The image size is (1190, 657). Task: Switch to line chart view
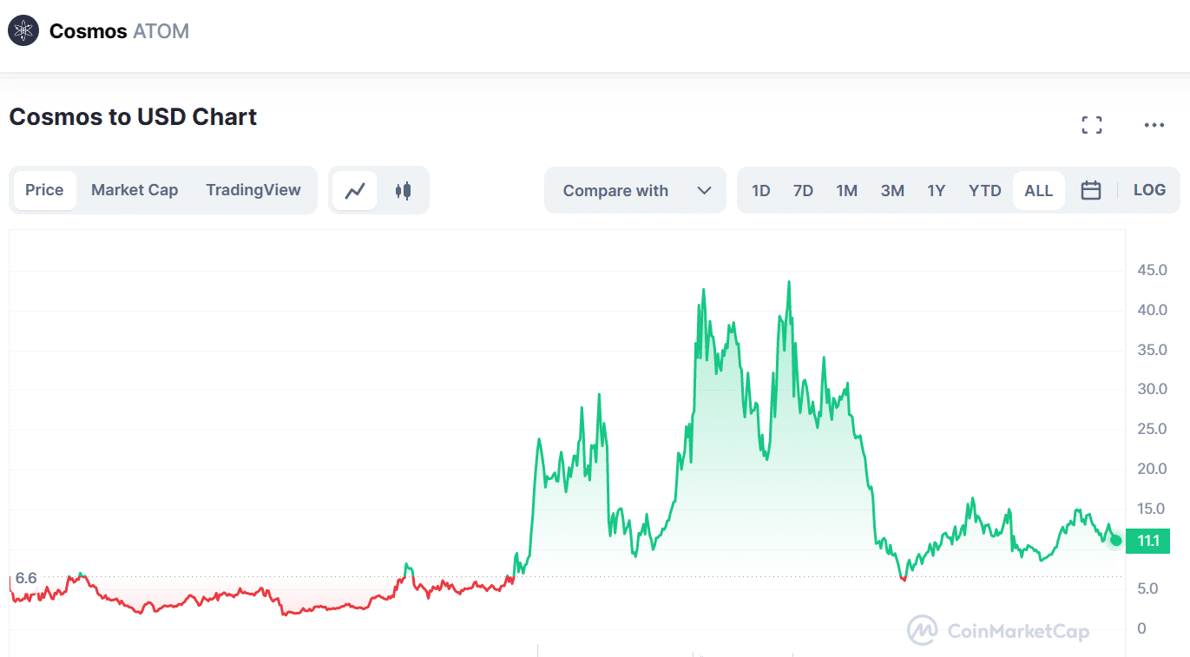[x=355, y=191]
